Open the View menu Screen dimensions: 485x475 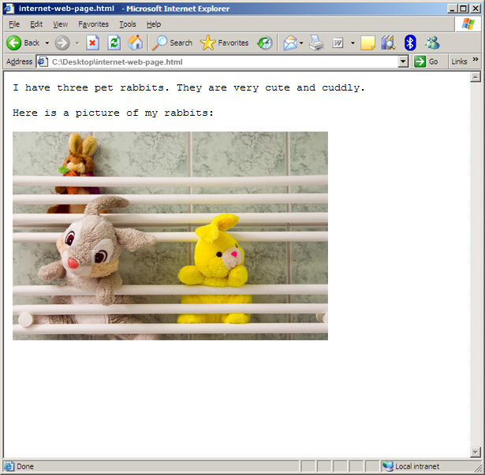(x=60, y=24)
